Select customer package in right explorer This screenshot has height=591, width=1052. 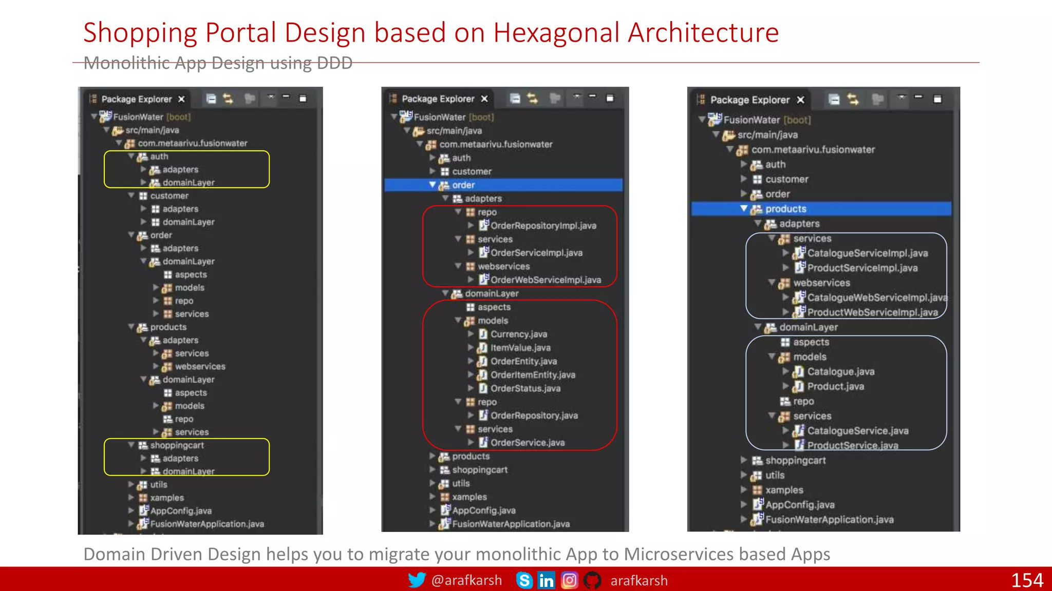[x=786, y=180]
